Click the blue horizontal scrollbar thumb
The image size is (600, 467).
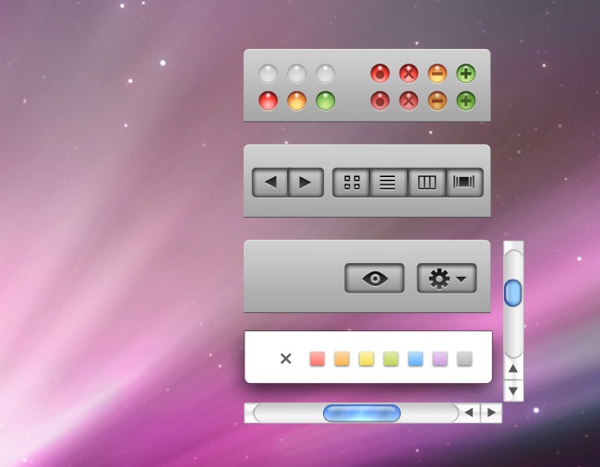[362, 413]
